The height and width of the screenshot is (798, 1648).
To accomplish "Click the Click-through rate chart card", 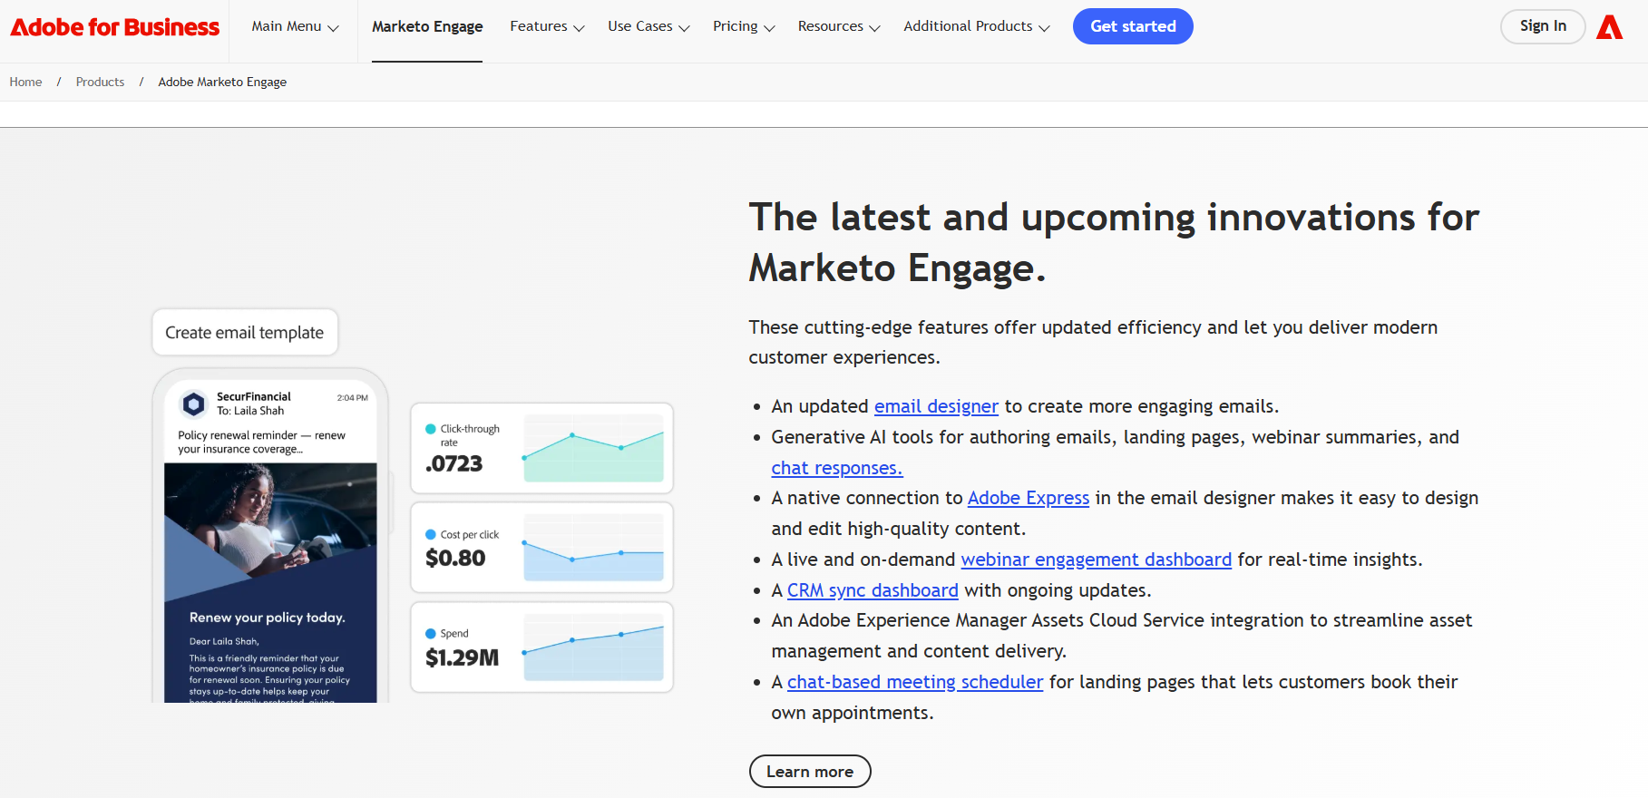I will pos(541,448).
